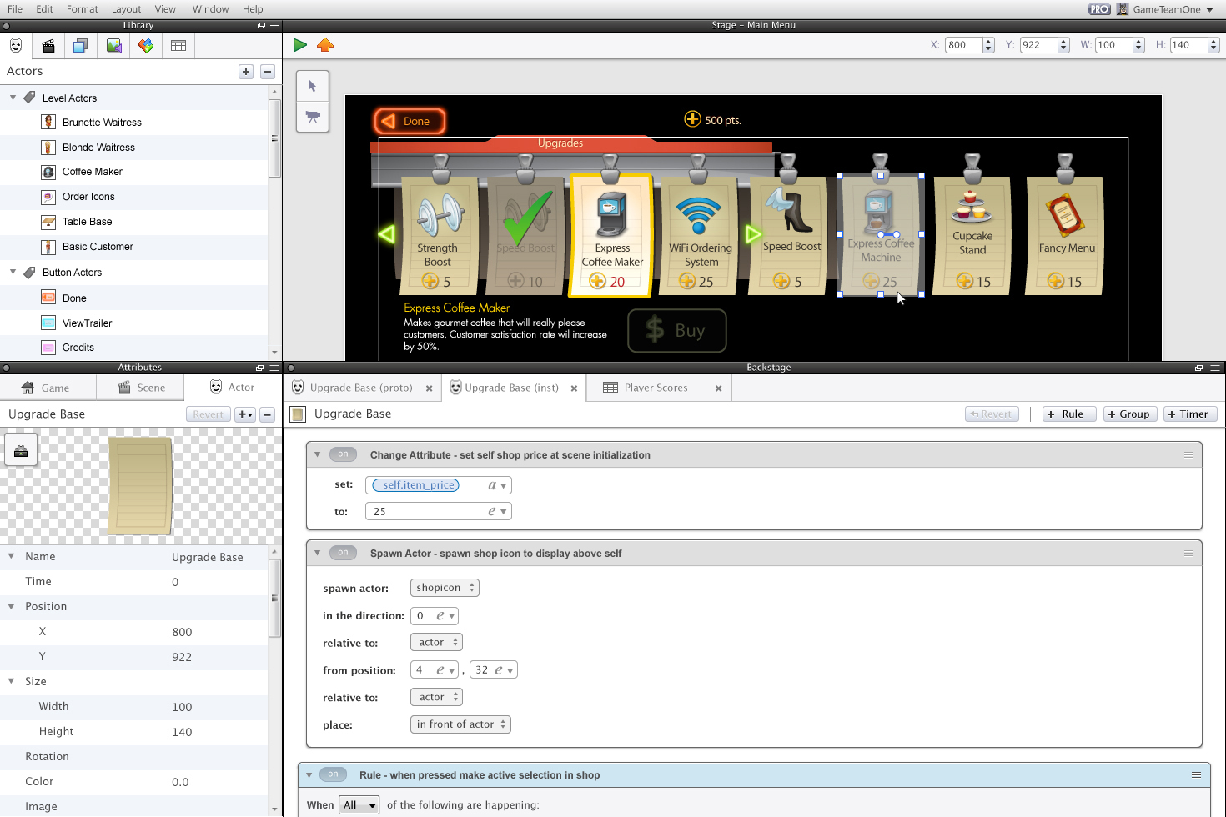Image resolution: width=1226 pixels, height=817 pixels.
Task: Click the X position input field
Action: pos(963,45)
